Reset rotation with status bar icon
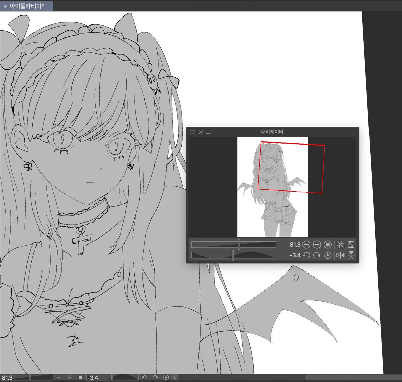Screen dimensions: 402x382 click(166, 377)
